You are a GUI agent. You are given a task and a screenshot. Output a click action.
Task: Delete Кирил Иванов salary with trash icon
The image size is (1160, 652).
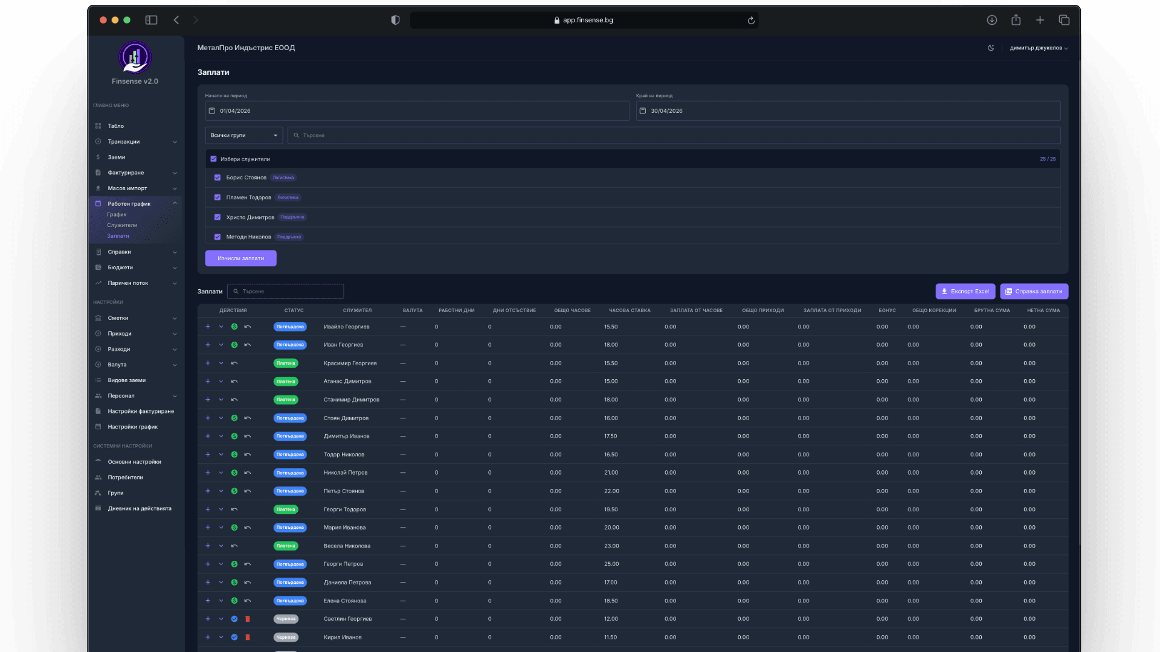(x=248, y=637)
